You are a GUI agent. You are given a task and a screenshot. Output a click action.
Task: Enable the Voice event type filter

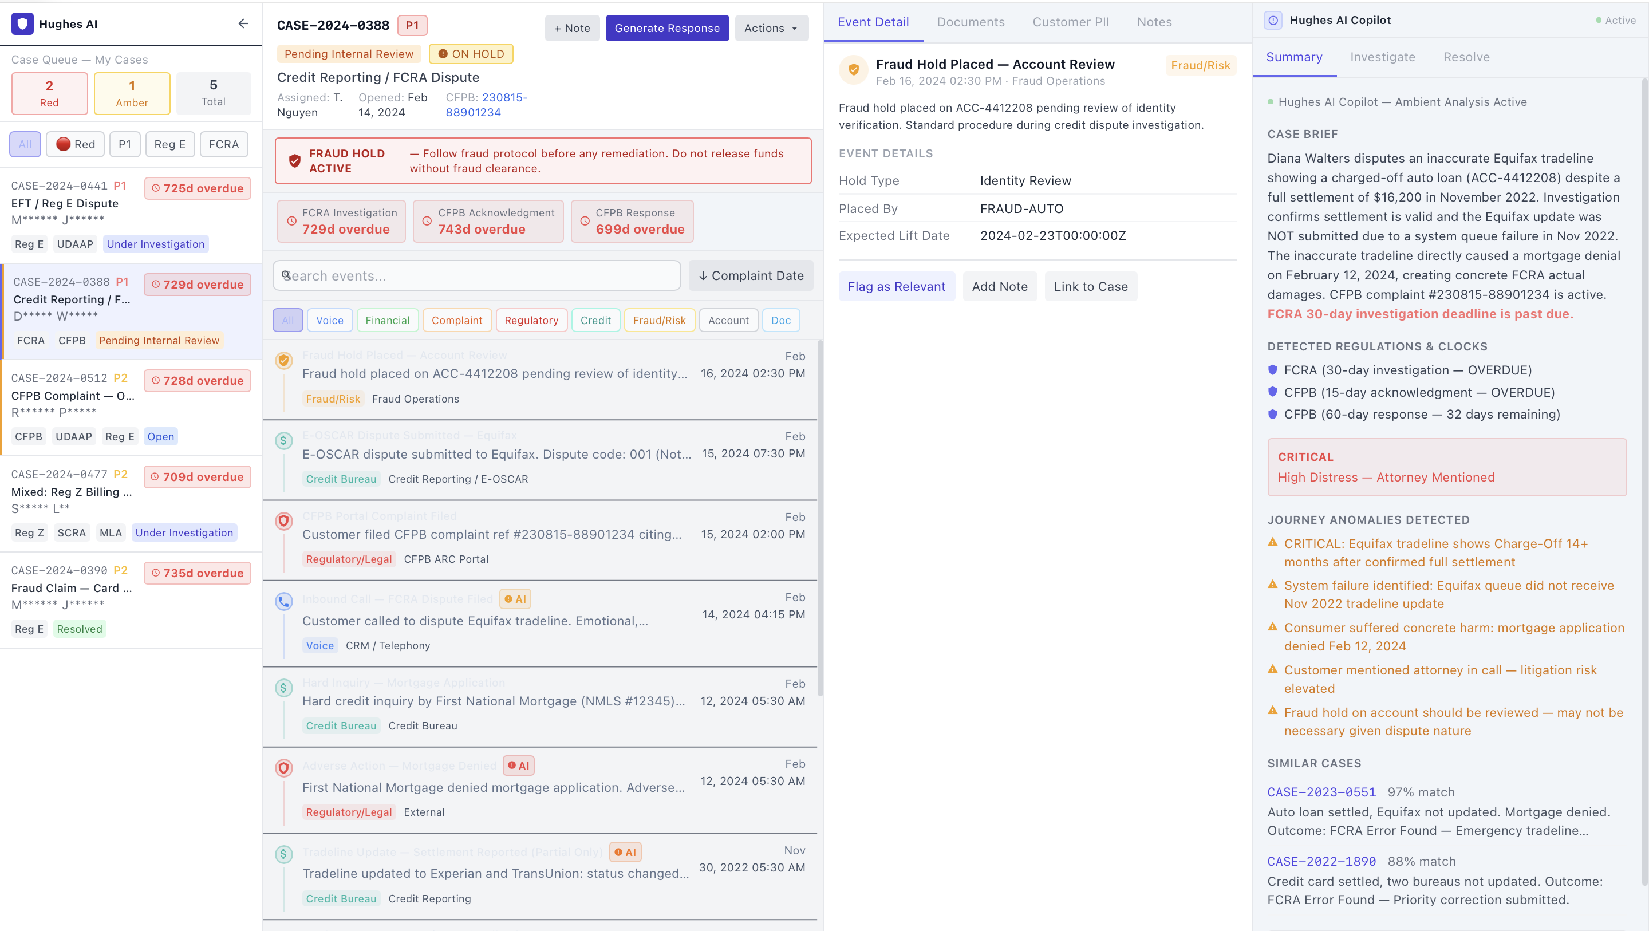(x=329, y=320)
